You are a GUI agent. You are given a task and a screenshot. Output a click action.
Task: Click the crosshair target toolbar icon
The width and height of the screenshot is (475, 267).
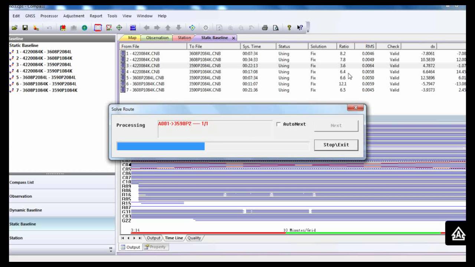pyautogui.click(x=119, y=28)
